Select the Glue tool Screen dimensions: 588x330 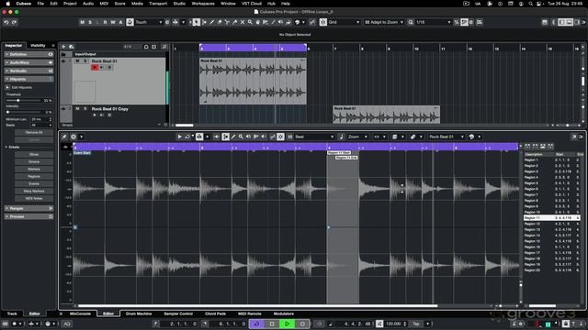tap(235, 22)
